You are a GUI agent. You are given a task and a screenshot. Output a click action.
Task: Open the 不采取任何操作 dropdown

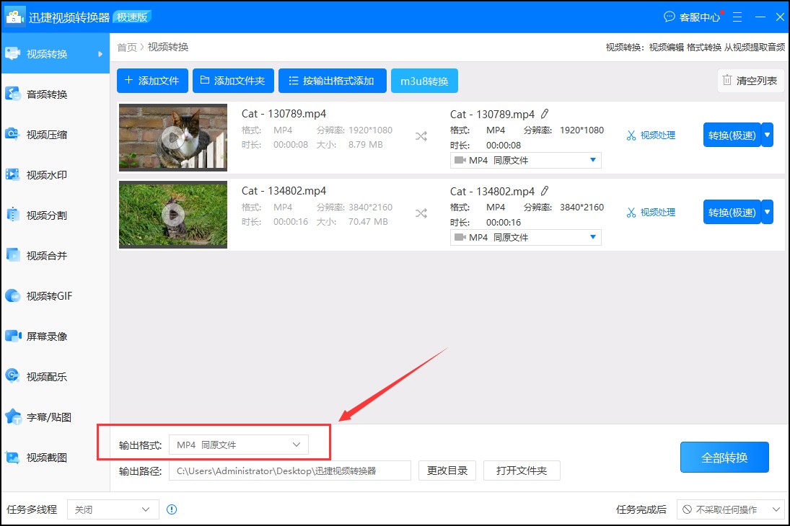point(730,509)
